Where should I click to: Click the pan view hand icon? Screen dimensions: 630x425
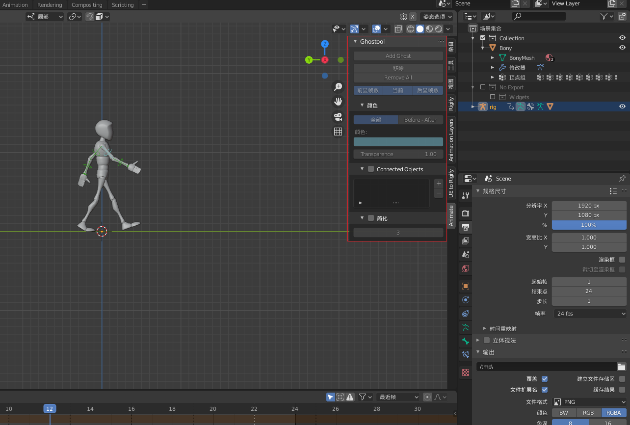(338, 102)
